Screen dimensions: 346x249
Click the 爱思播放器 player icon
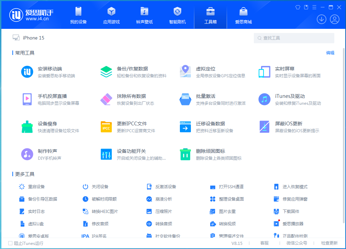(276, 224)
